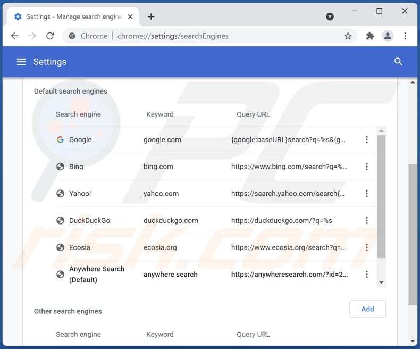Image resolution: width=420 pixels, height=349 pixels.
Task: Bookmark this page with the star icon
Action: tap(348, 36)
